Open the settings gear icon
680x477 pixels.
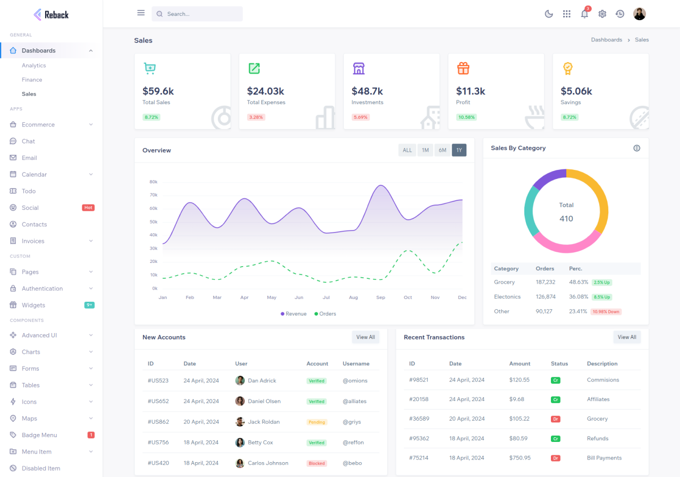click(602, 14)
